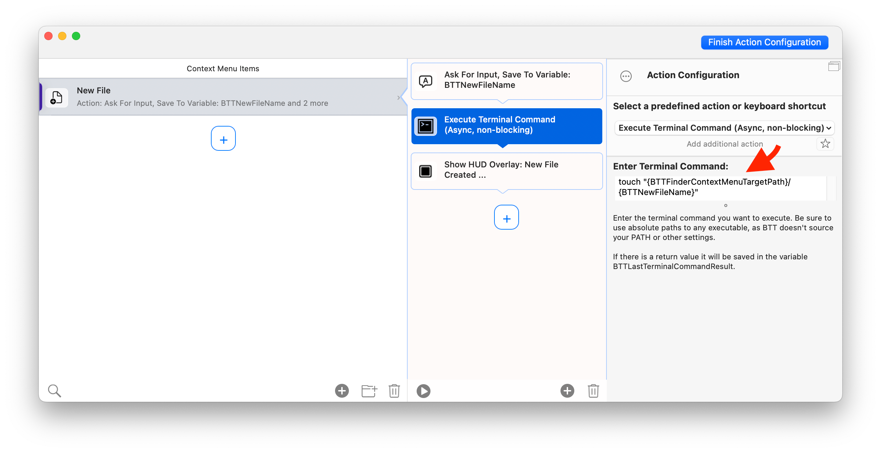Viewport: 881px width, 453px height.
Task: Mark action as favorite with star icon
Action: [825, 144]
